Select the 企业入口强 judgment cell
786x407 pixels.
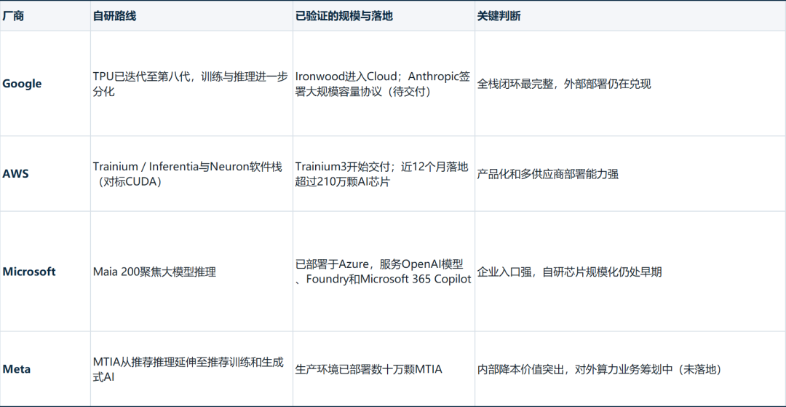coord(630,271)
